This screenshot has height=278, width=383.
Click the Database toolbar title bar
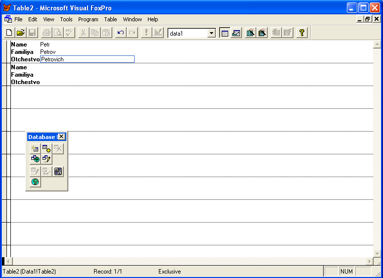pos(43,137)
